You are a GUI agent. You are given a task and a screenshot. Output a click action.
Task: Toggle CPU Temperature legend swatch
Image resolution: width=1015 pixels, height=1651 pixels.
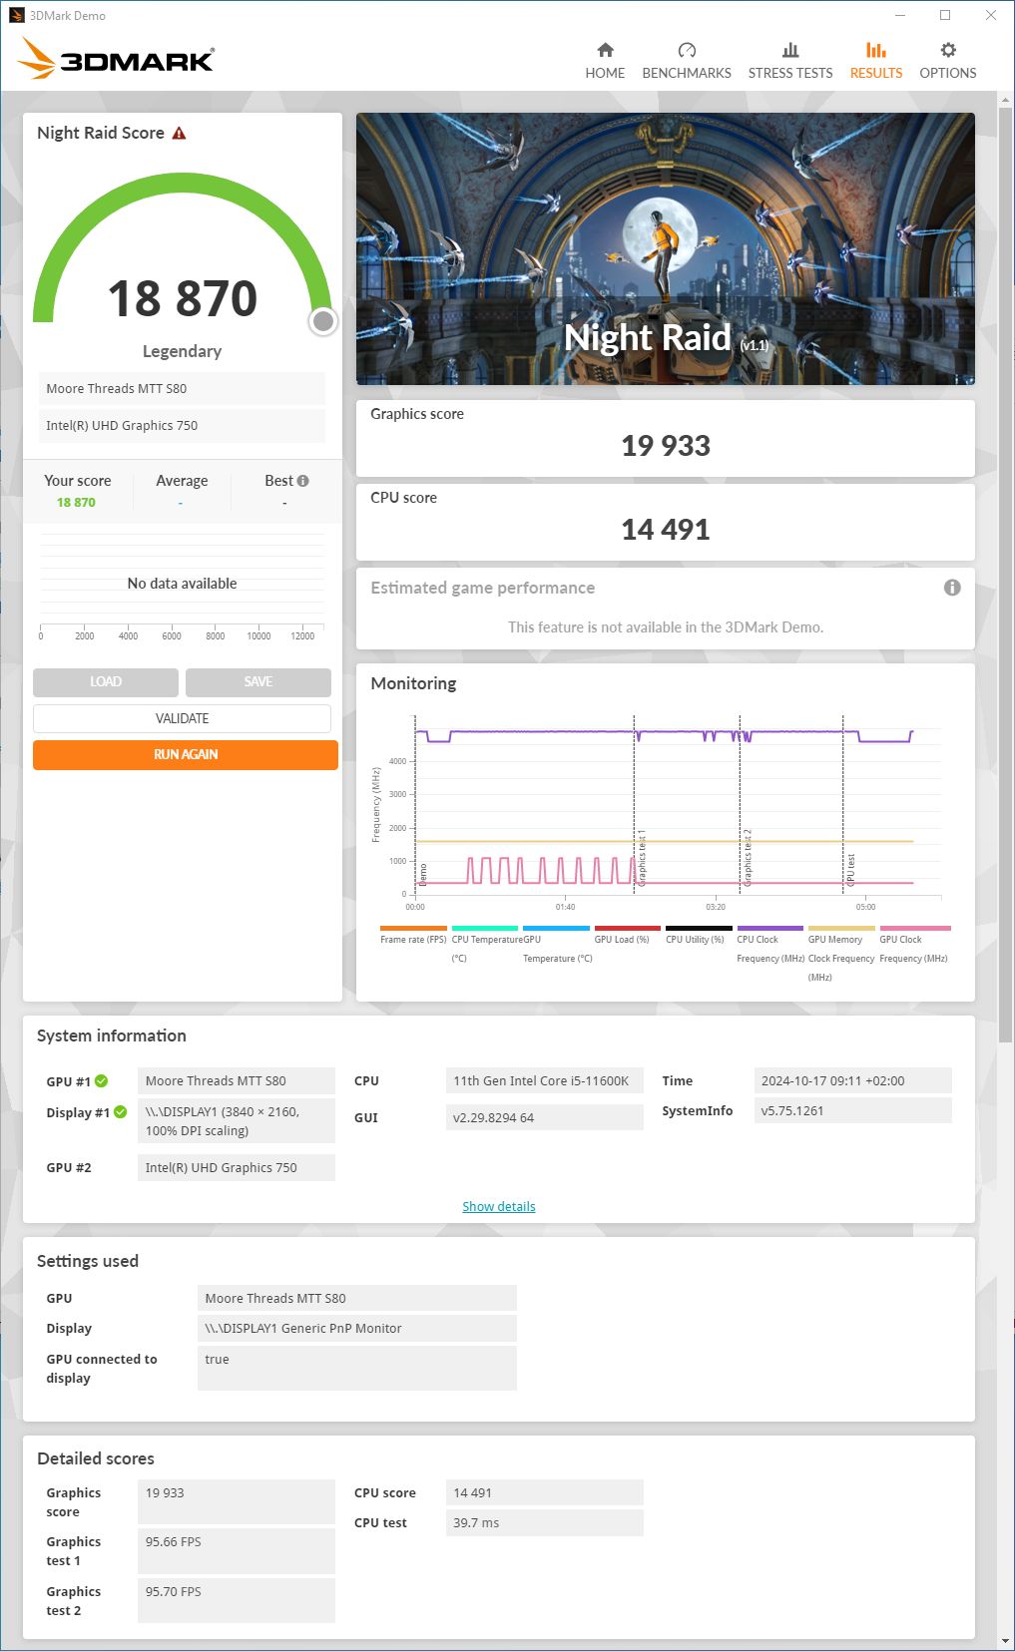485,929
